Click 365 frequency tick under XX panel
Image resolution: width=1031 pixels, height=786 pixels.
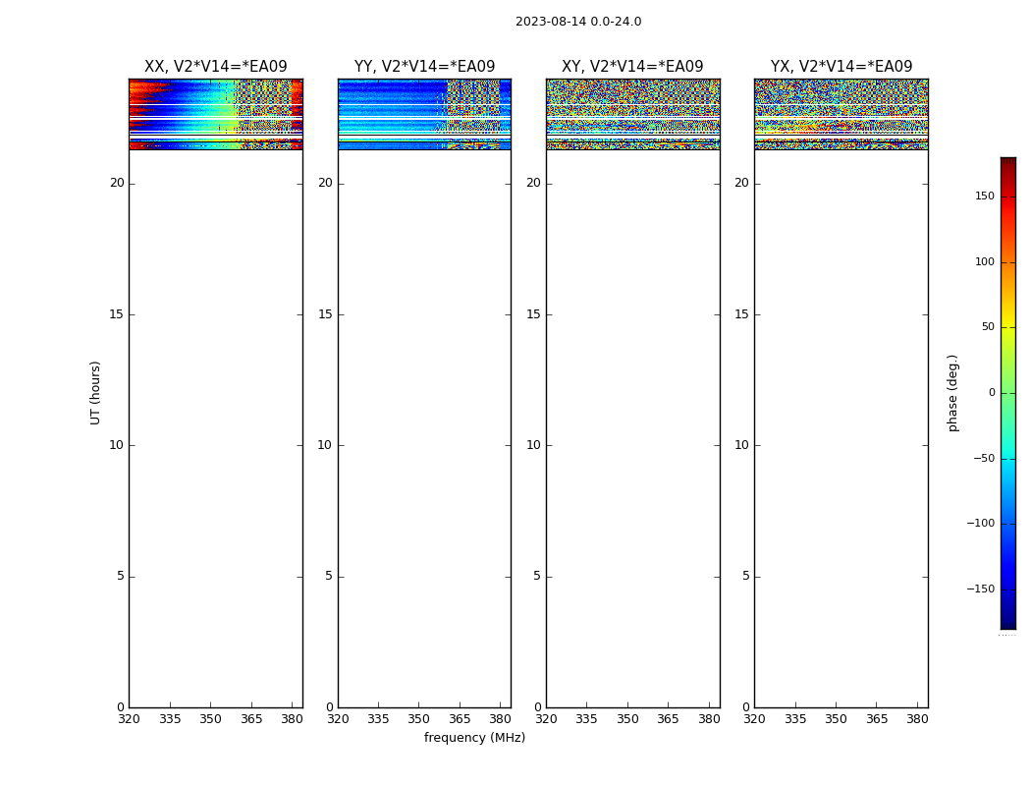[x=251, y=719]
